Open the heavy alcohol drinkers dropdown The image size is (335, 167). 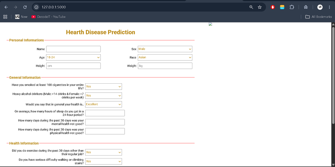click(x=104, y=95)
